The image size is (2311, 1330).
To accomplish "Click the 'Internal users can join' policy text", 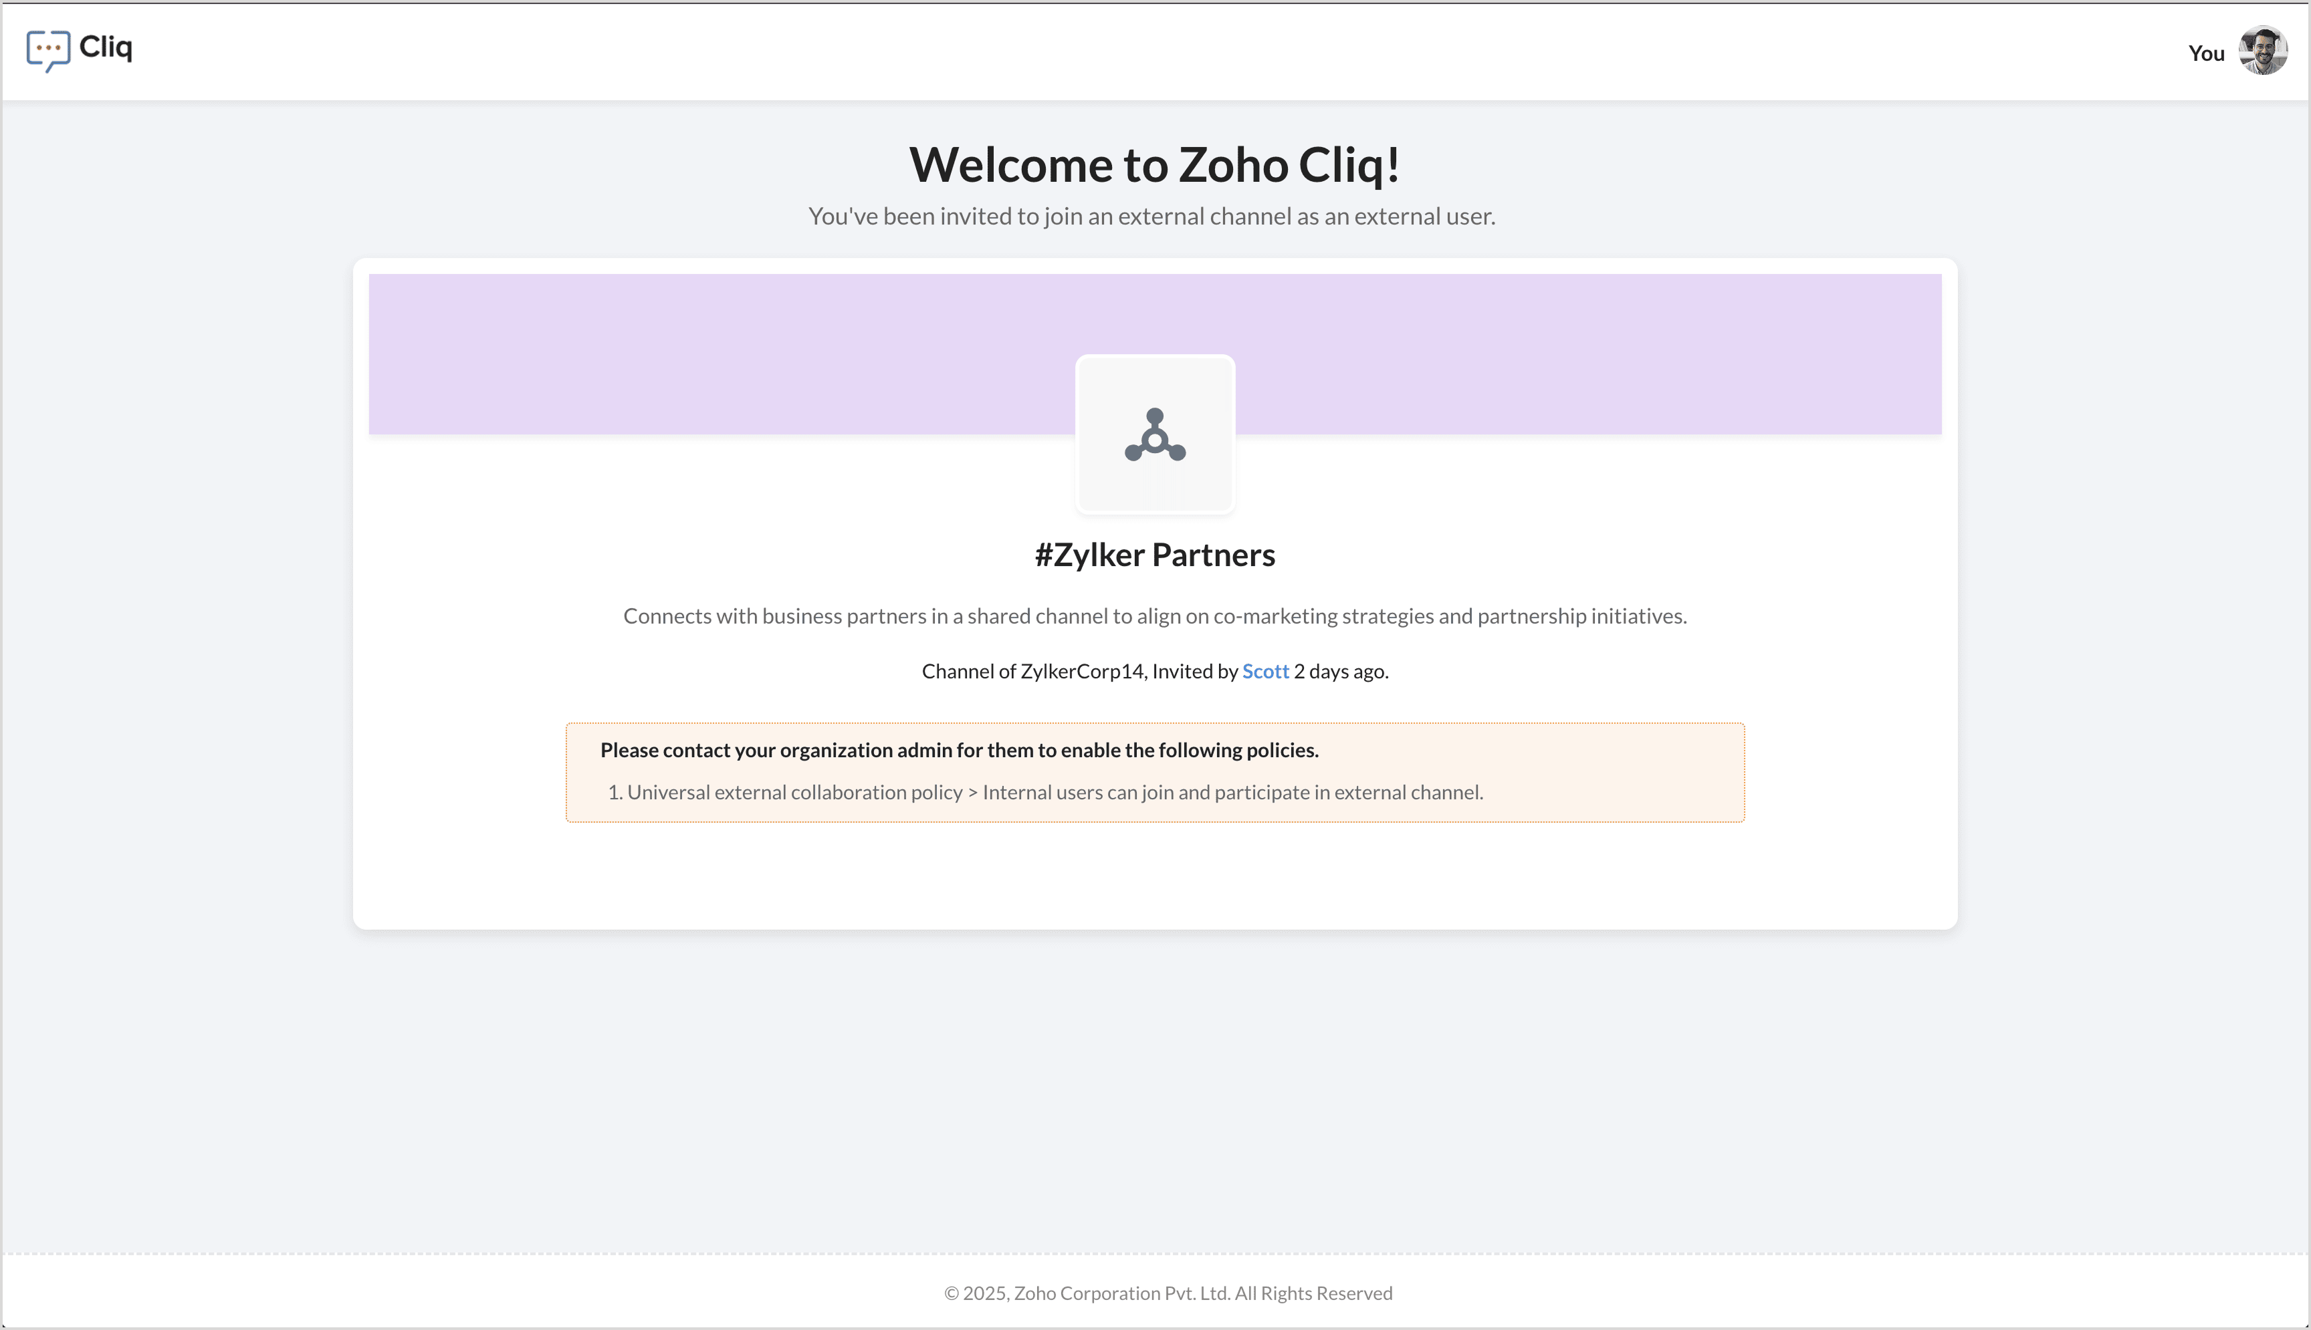I will point(1232,792).
